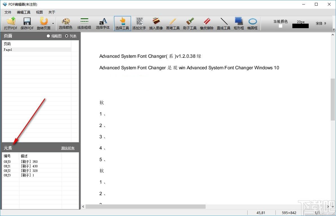Save the document with 保存PDF

pos(27,24)
